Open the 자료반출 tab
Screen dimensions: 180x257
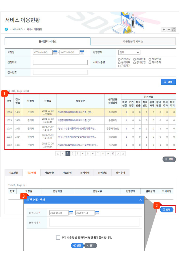point(49,173)
